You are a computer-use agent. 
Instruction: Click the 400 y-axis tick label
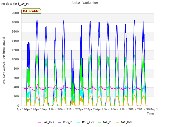(x=16, y=87)
